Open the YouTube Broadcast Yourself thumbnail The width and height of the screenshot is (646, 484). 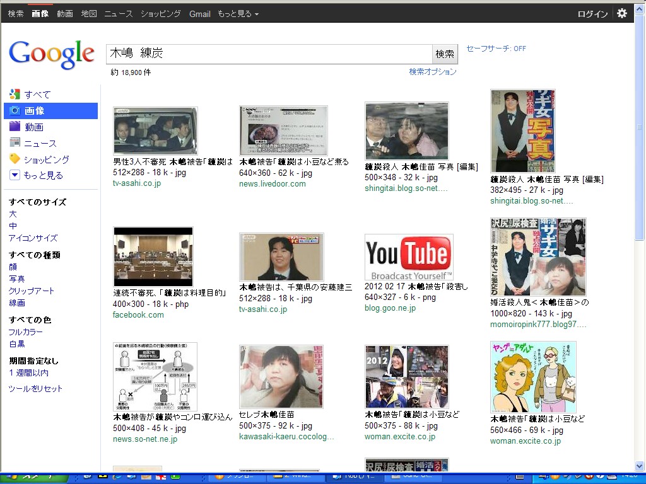[409, 257]
